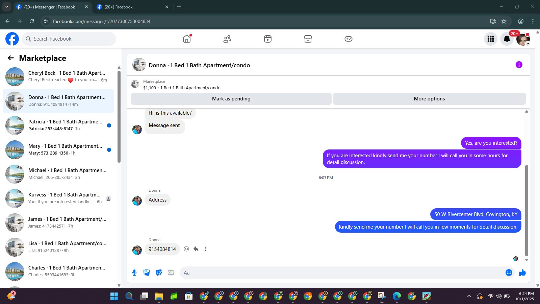Send a thumbs-up like

522,273
